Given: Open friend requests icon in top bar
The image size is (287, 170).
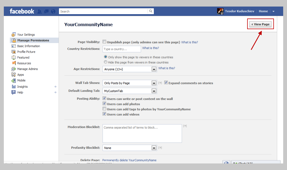Looking at the screenshot, I should coord(39,11).
